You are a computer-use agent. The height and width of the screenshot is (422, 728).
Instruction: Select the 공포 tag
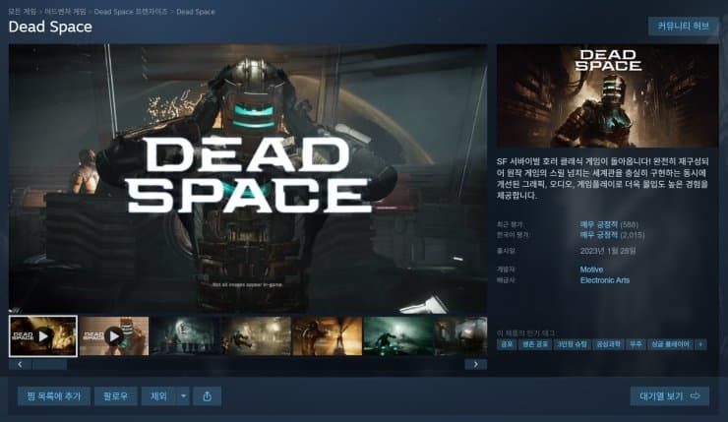point(507,344)
